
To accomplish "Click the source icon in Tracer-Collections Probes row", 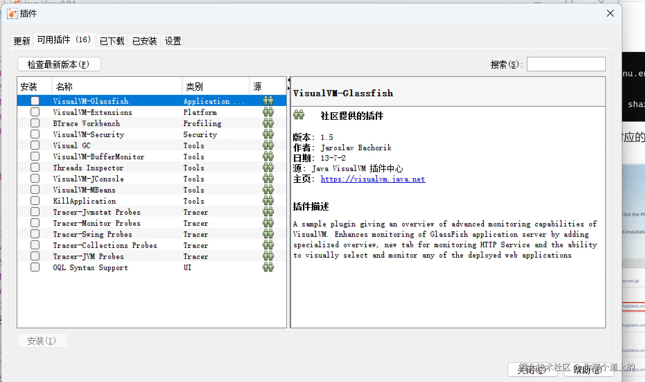I will 268,245.
